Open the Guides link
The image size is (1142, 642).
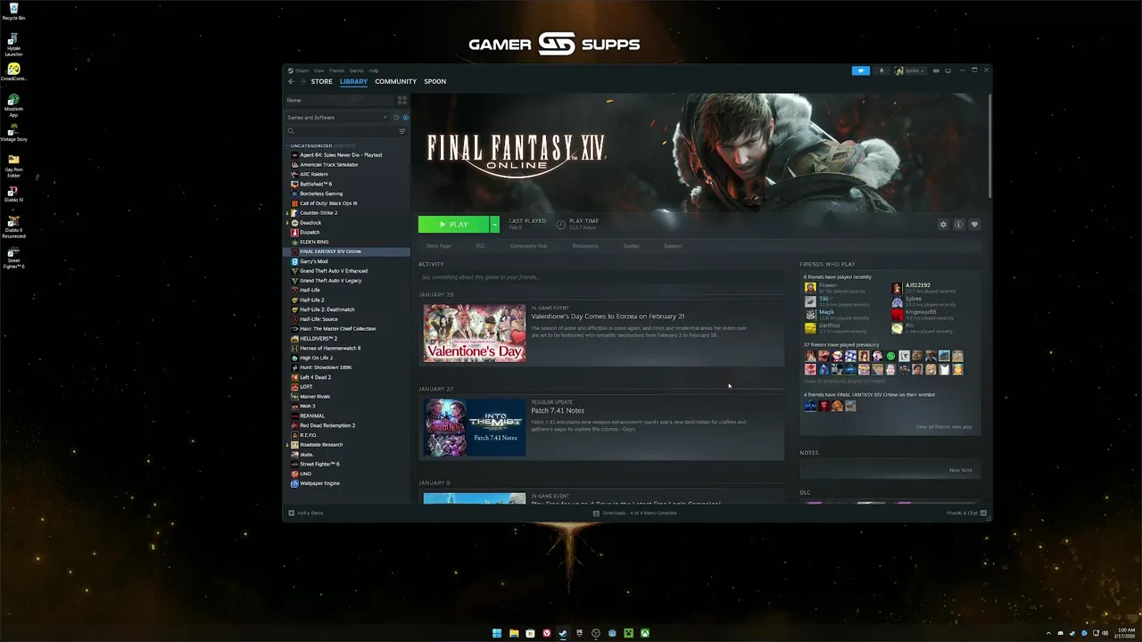[x=631, y=246]
